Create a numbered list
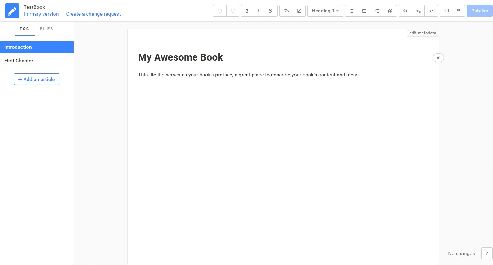 pos(364,11)
